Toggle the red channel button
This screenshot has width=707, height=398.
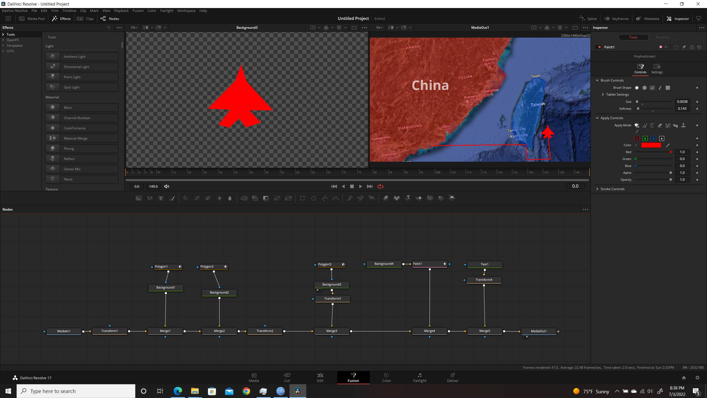[x=637, y=138]
